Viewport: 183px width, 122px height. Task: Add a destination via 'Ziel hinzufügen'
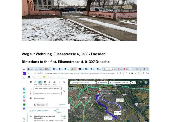[x=39, y=98]
